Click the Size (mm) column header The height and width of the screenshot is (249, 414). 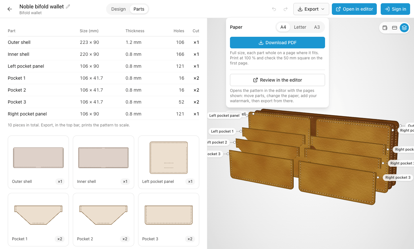89,31
